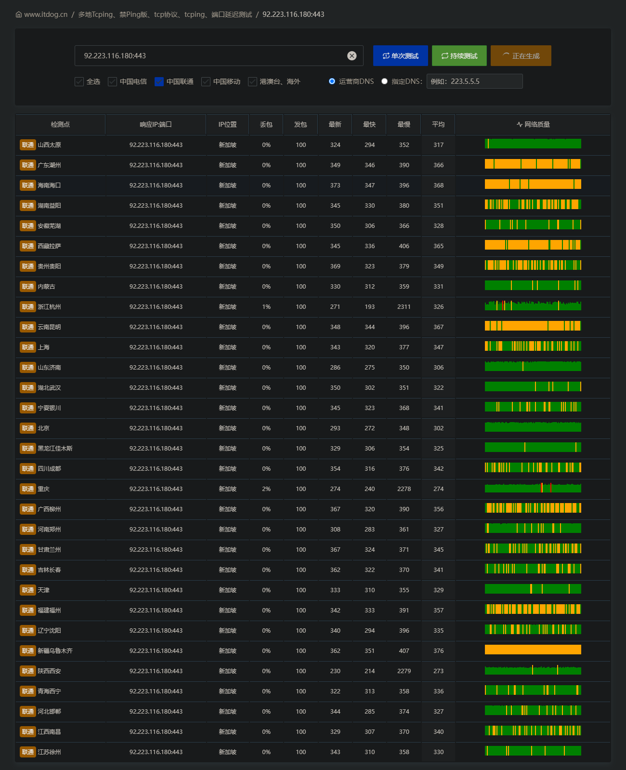Viewport: 626px width, 770px height.
Task: Click the 福建福州 checkpoint name
Action: (x=50, y=611)
